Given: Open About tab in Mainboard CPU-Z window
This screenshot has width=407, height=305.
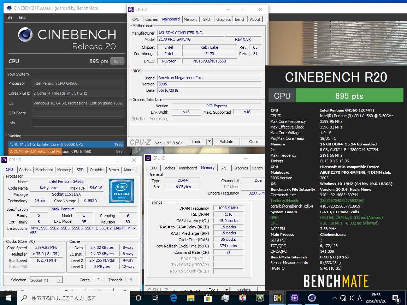Looking at the screenshot, I should (x=255, y=19).
